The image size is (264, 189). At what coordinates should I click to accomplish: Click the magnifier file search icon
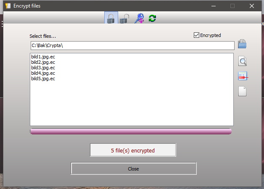pyautogui.click(x=243, y=61)
